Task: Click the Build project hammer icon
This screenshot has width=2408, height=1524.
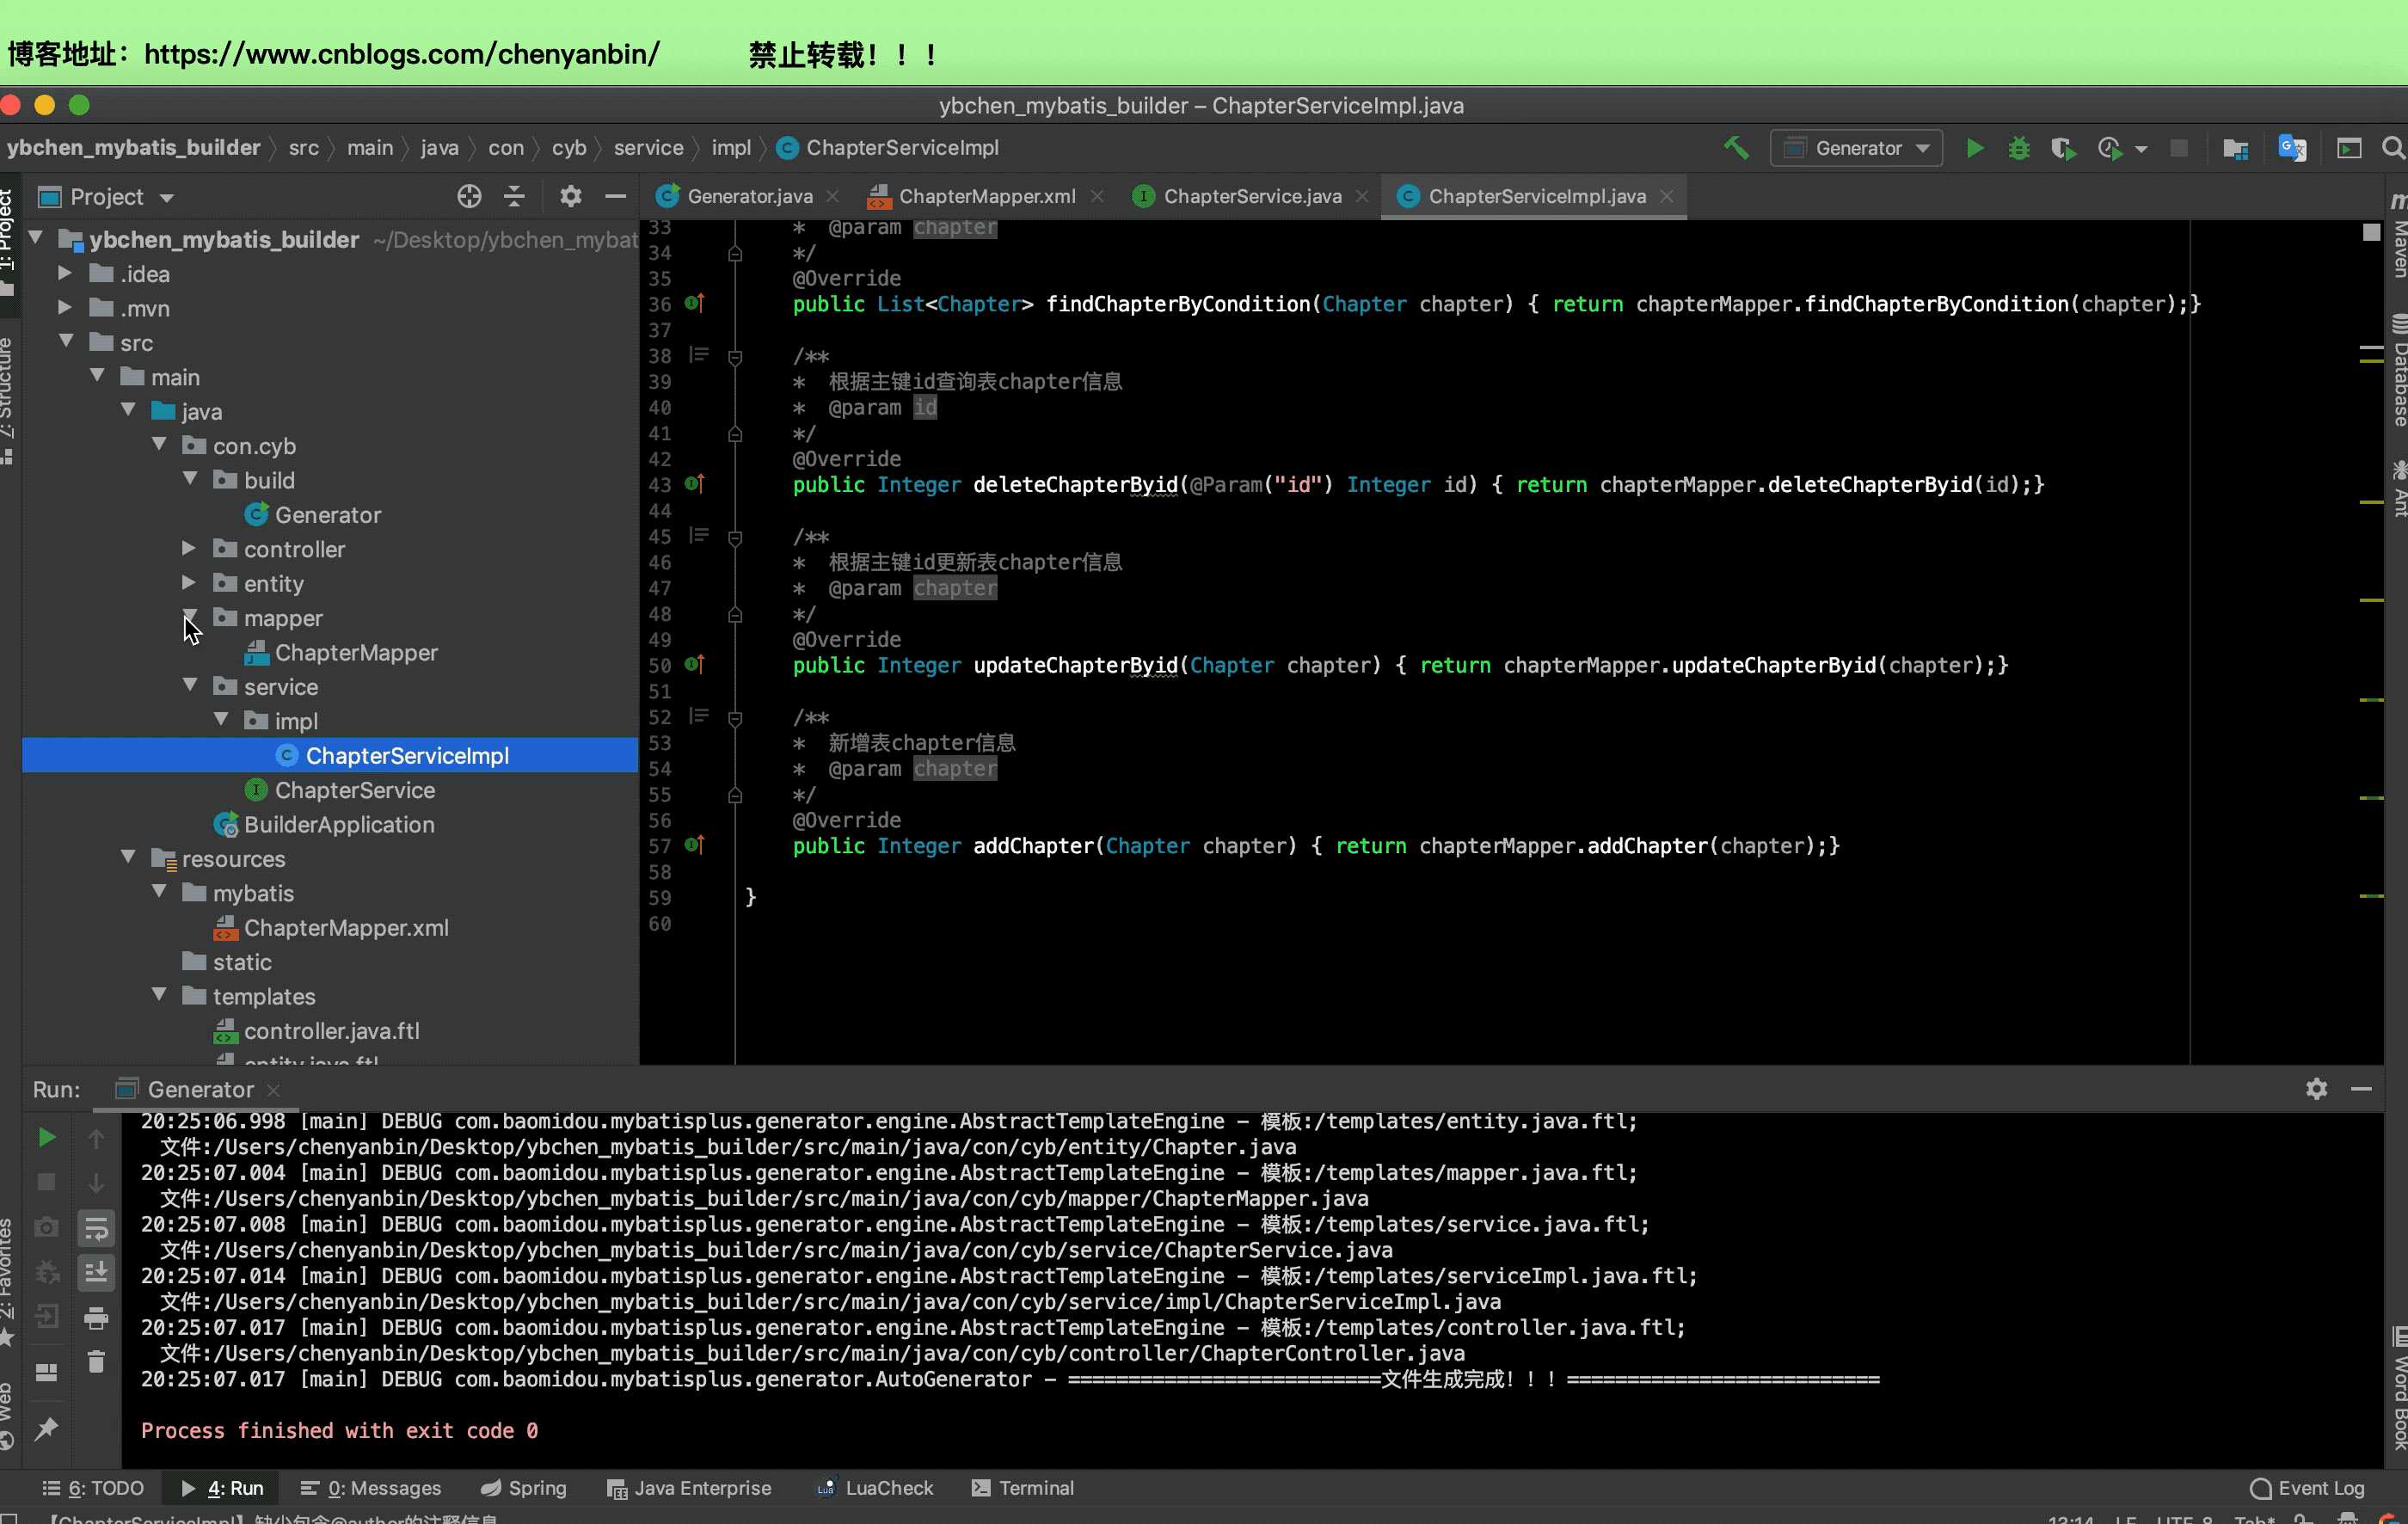Action: click(1736, 148)
